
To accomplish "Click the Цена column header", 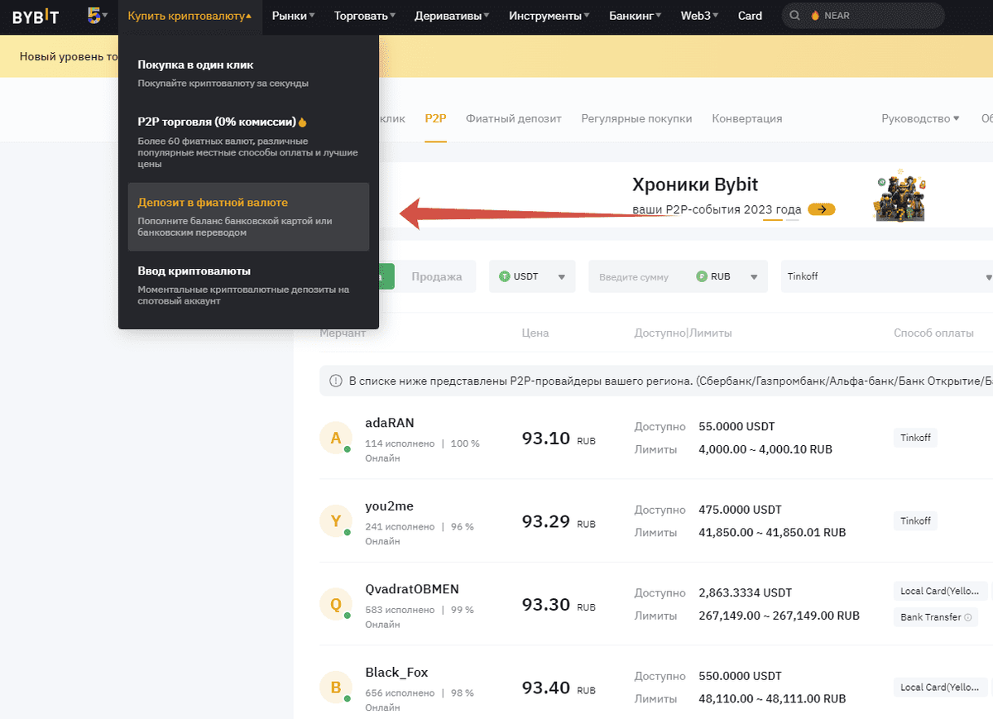I will tap(535, 333).
